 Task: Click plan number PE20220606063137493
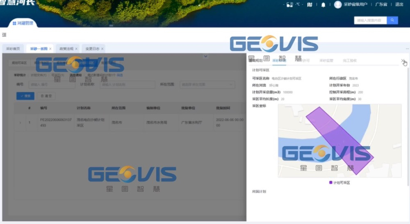(x=56, y=122)
